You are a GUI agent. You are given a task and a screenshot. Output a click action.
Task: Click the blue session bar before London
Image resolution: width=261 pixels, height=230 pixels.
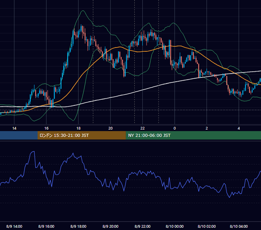click(19, 135)
